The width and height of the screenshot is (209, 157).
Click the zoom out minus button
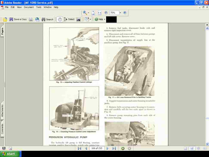[x=106, y=13]
